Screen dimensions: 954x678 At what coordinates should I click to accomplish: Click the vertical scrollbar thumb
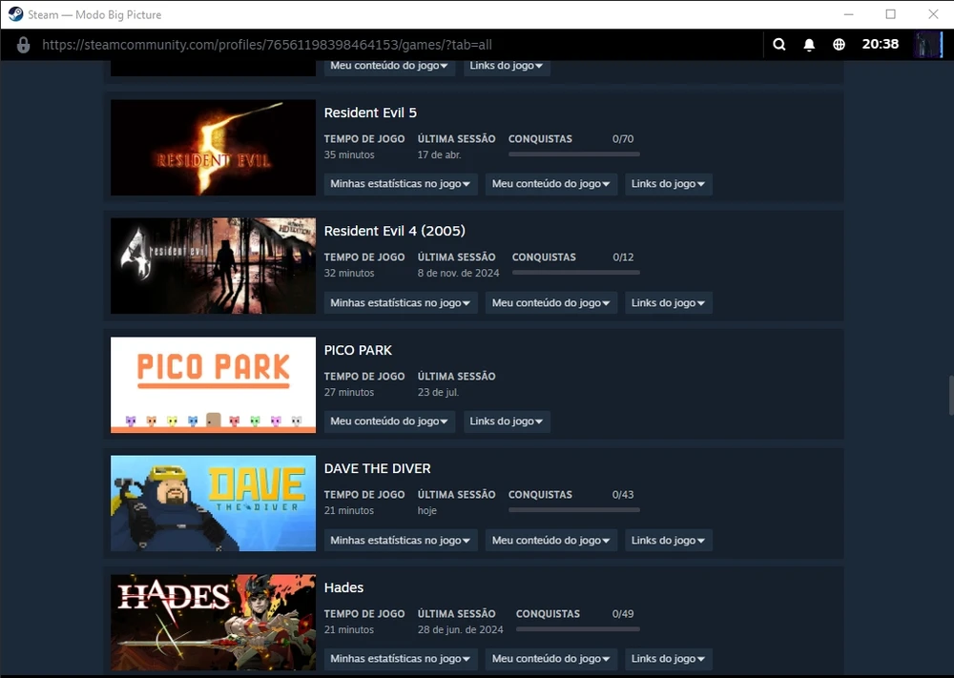click(x=950, y=395)
